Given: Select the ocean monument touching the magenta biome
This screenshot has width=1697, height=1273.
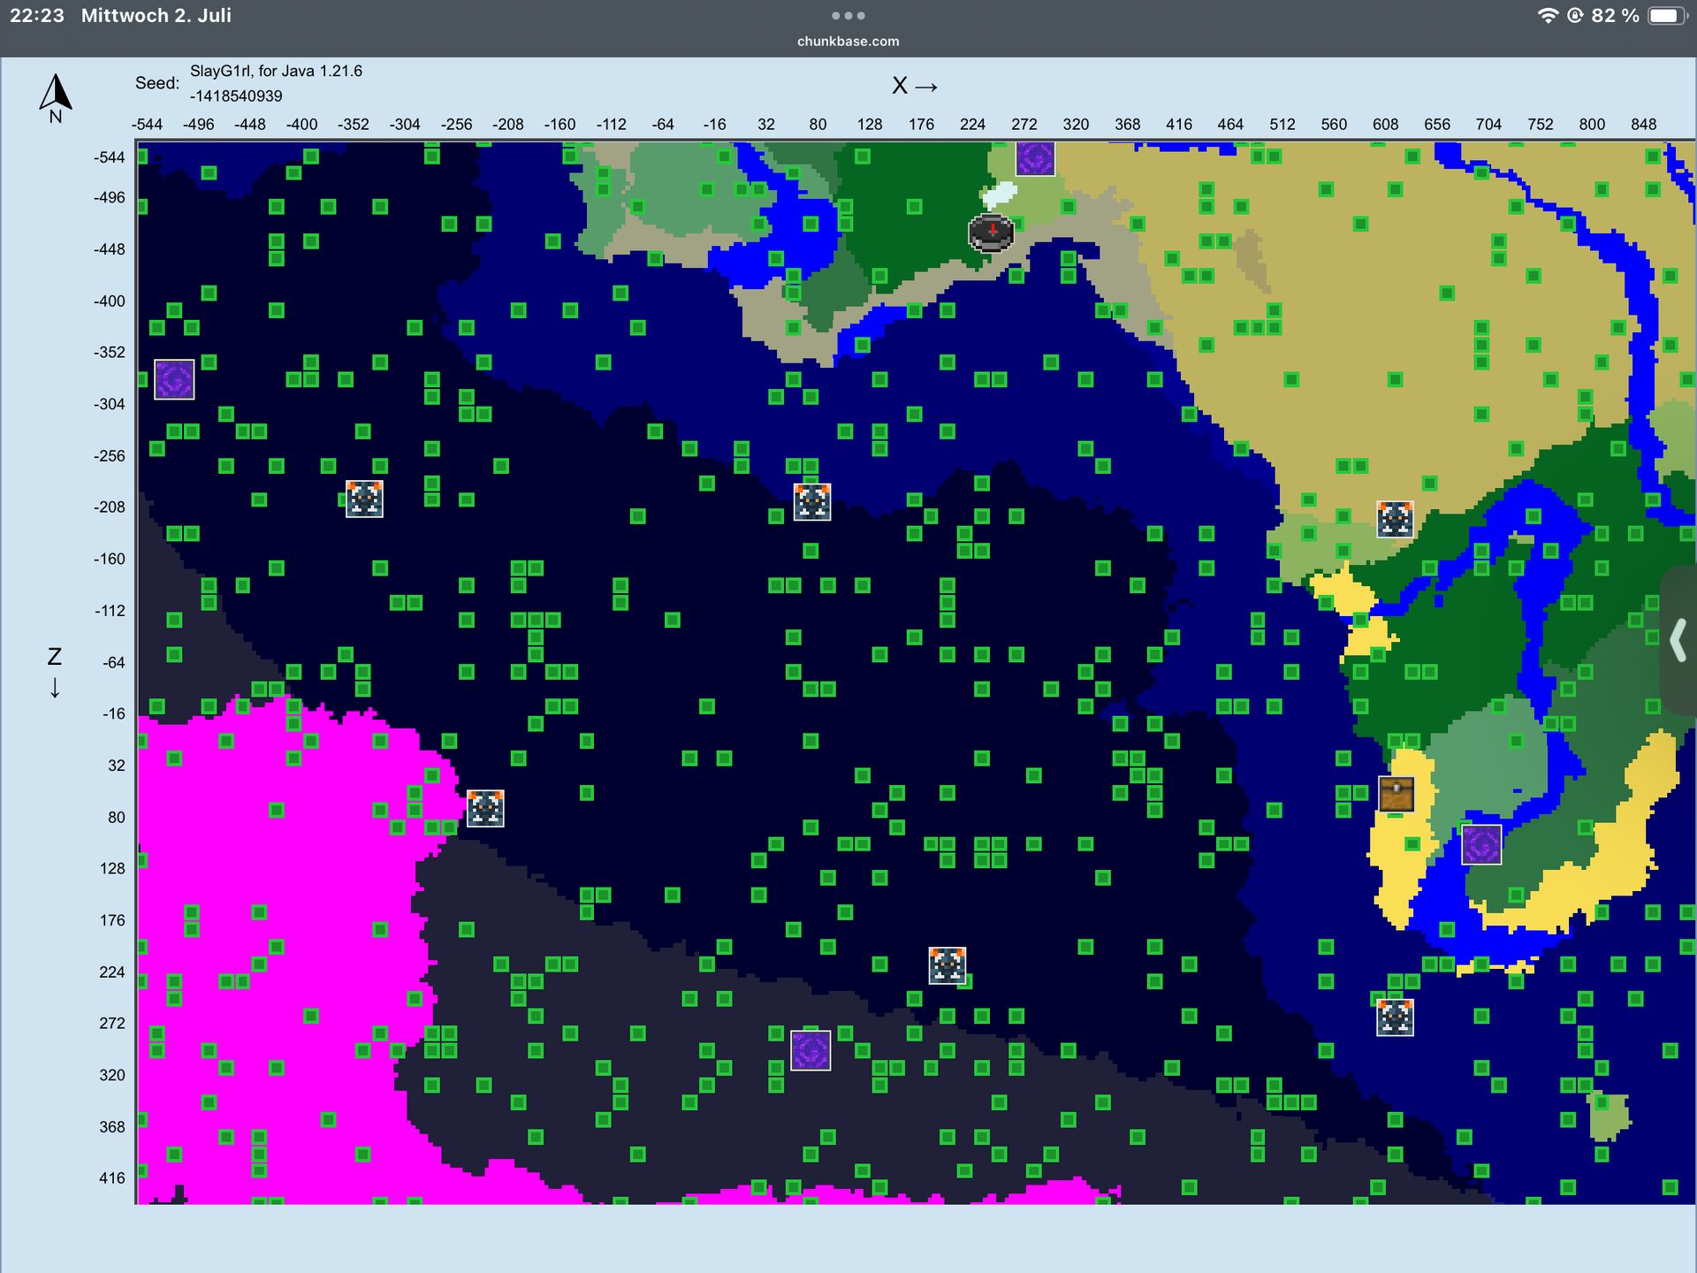Looking at the screenshot, I should tap(485, 808).
